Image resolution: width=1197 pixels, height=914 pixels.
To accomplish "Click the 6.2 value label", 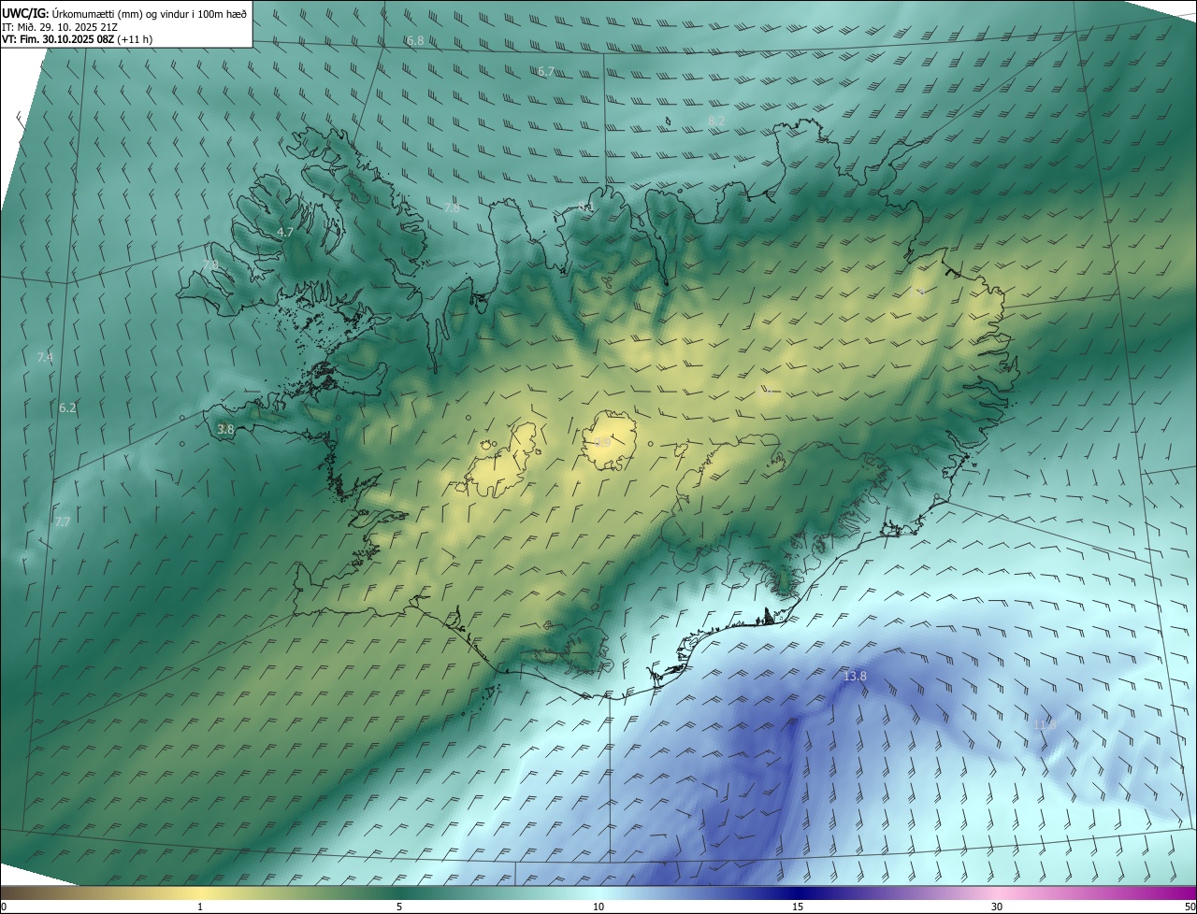I will 67,408.
